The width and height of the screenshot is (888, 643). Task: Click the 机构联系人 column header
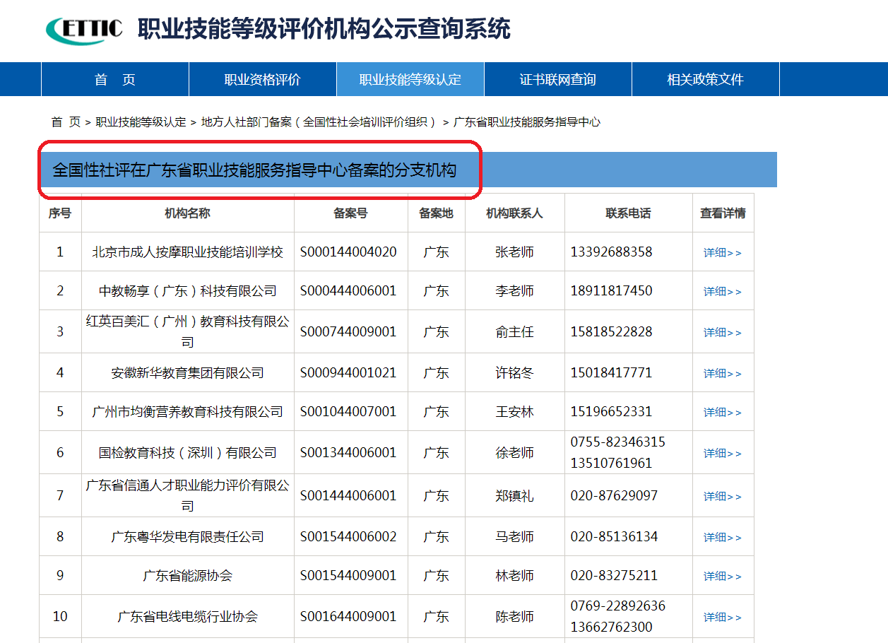point(515,213)
